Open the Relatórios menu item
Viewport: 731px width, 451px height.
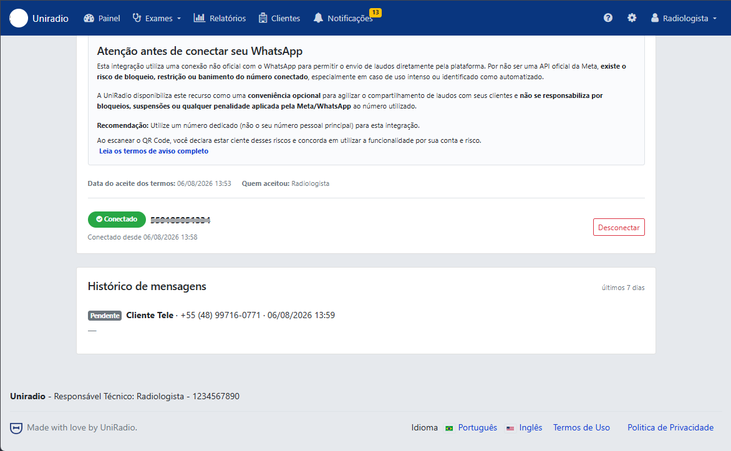pos(220,18)
